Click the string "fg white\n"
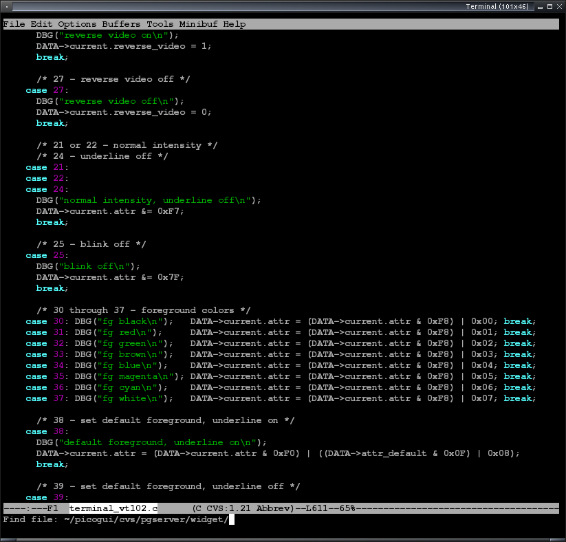This screenshot has height=542, width=566. (129, 398)
